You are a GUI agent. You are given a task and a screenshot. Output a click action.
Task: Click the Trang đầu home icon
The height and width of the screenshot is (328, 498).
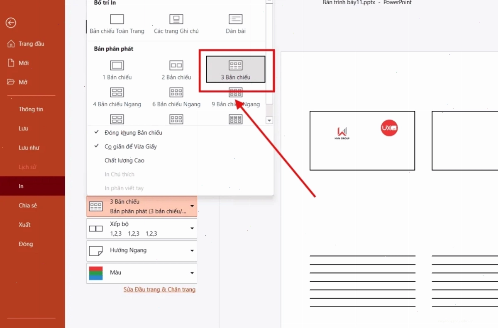point(11,44)
